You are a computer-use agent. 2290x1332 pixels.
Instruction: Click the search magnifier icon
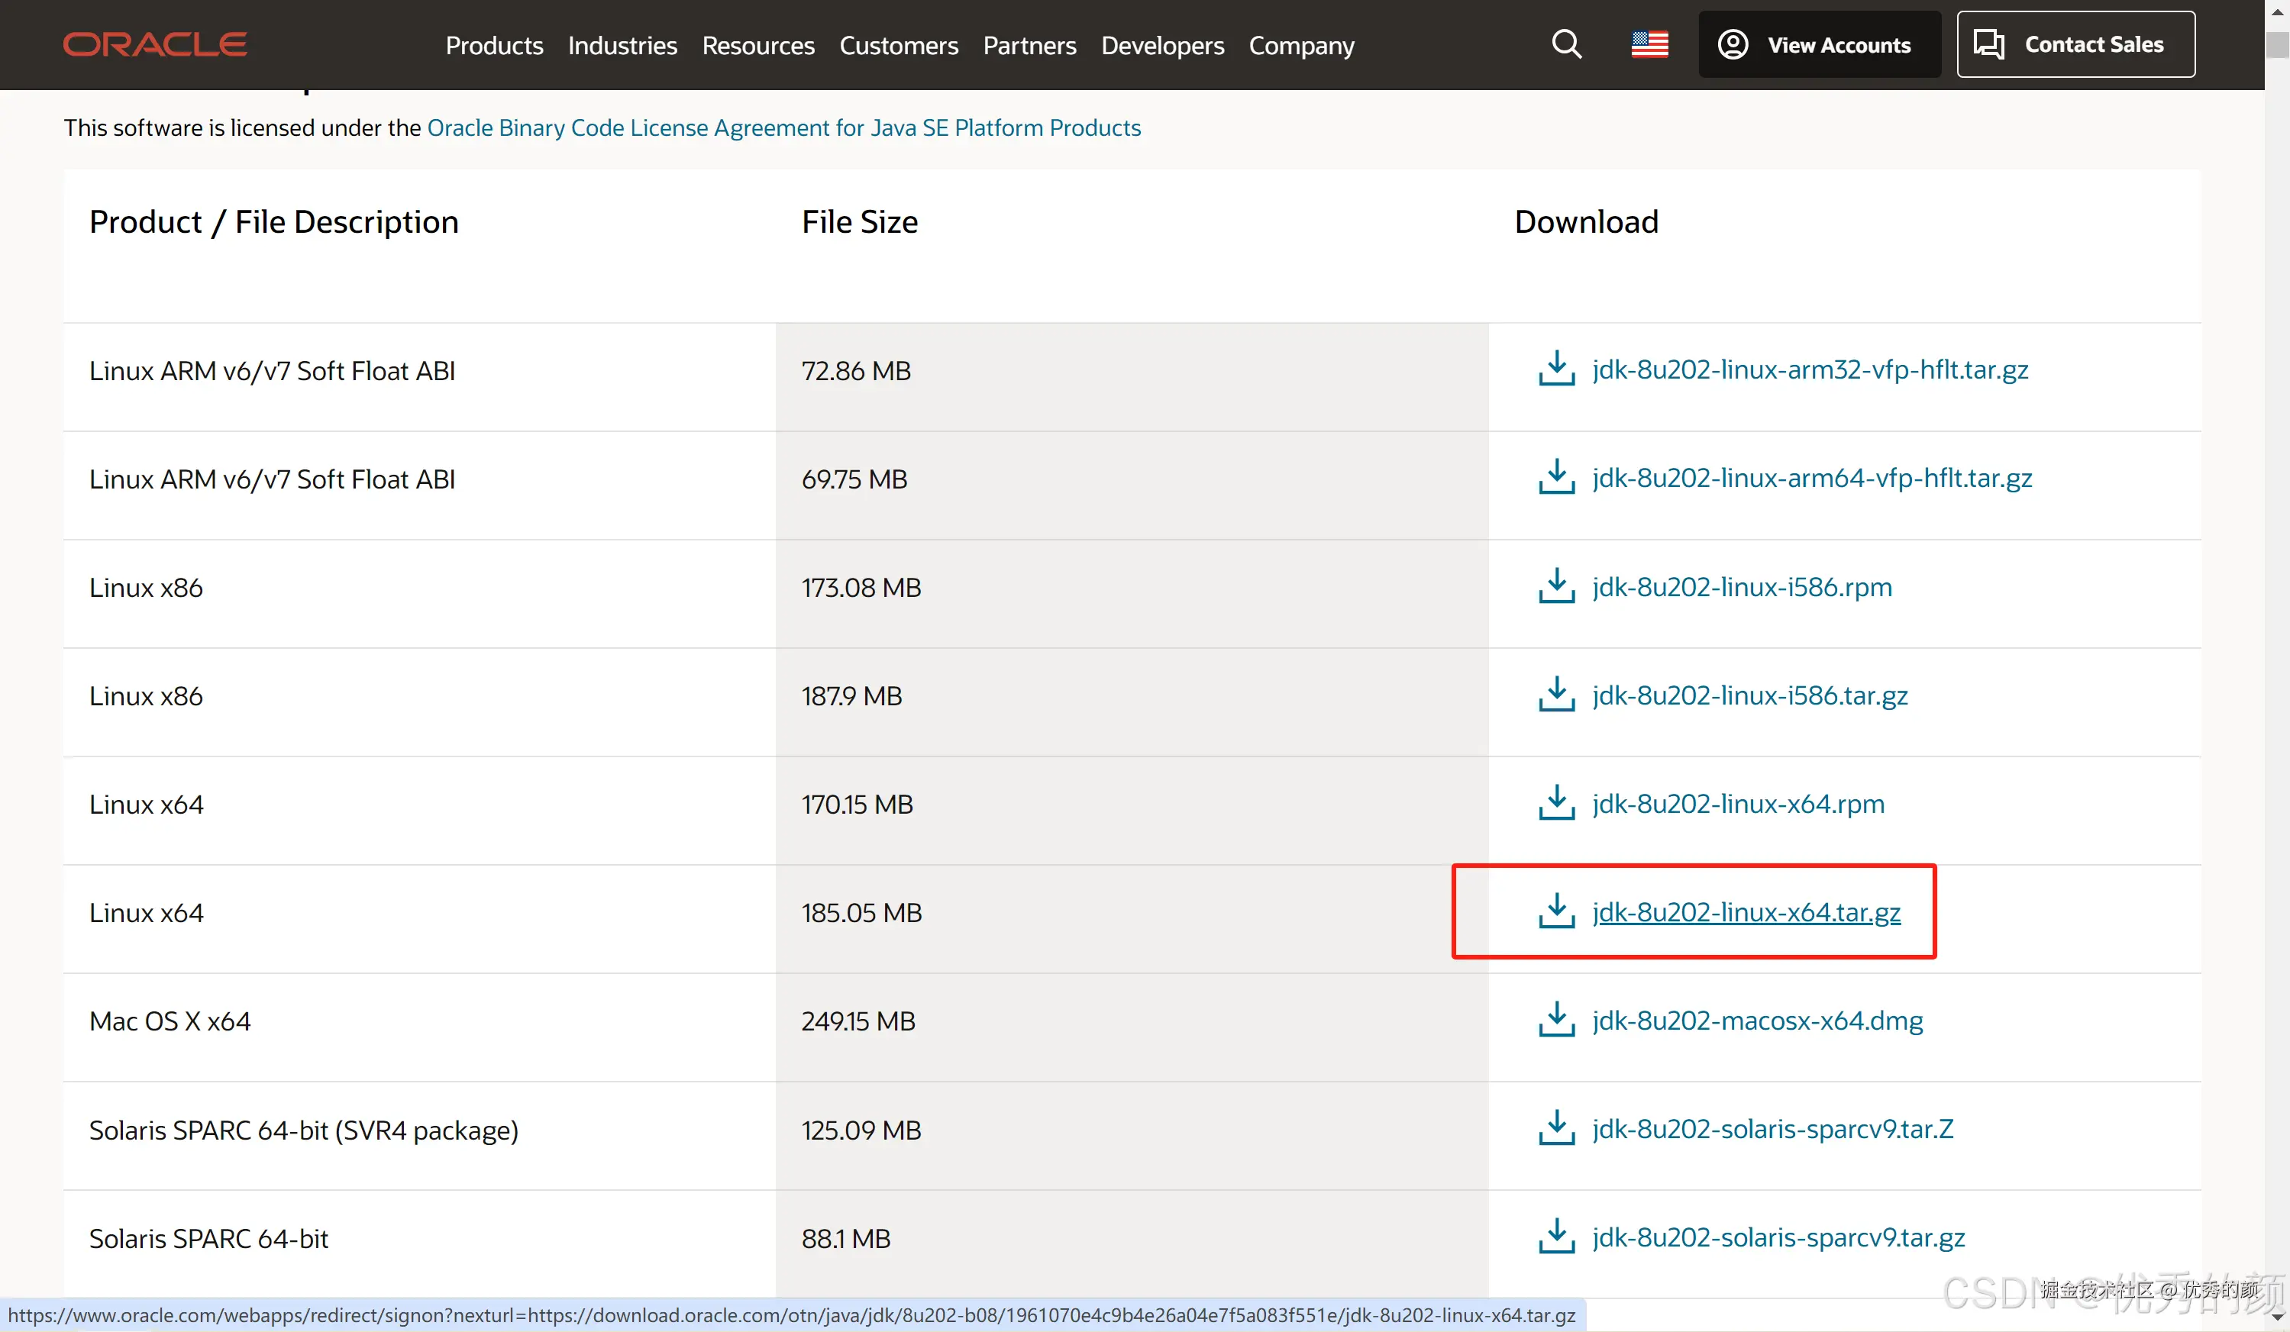(1567, 44)
